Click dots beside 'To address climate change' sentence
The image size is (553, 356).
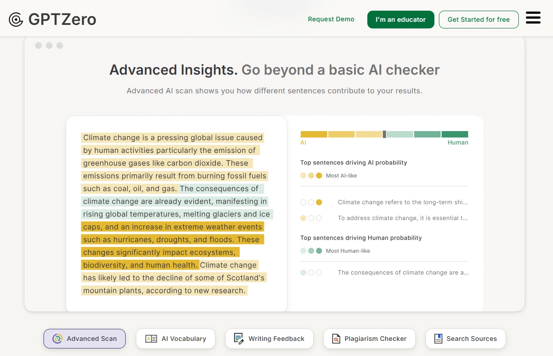(x=311, y=218)
